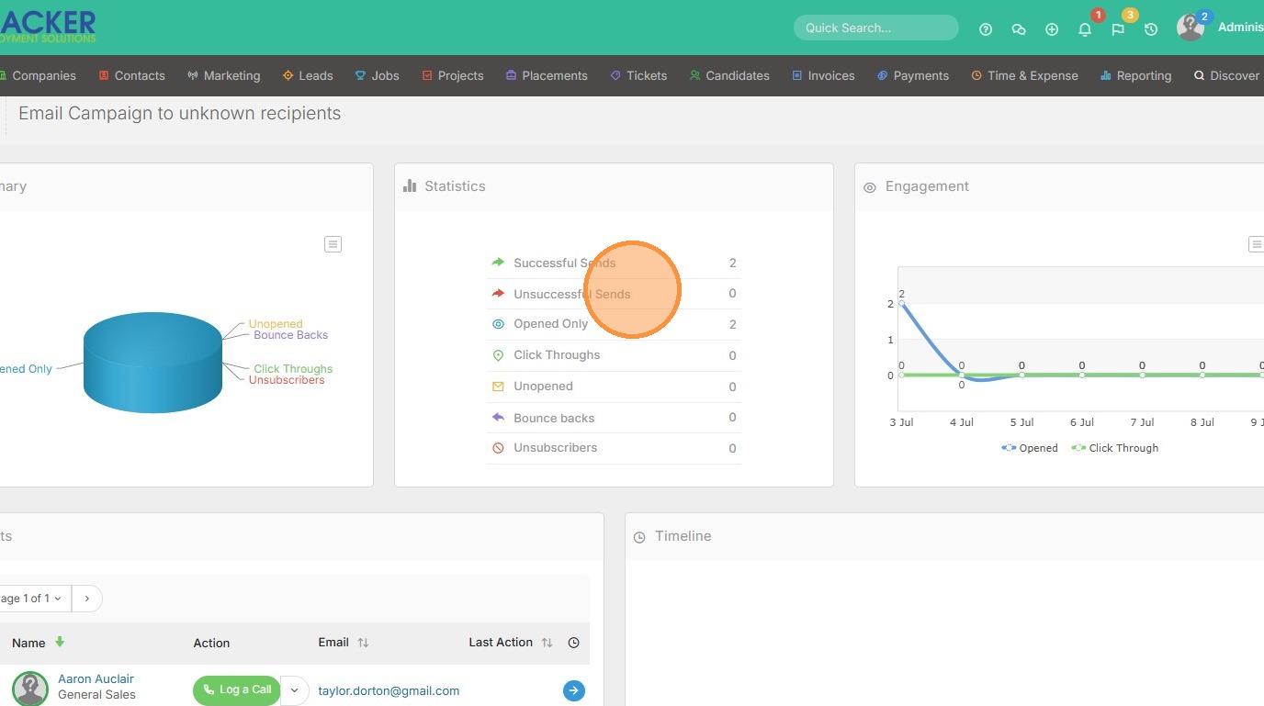
Task: Sort the table by Email column
Action: 363,643
